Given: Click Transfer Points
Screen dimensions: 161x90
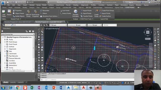Looking at the screenshot, I should pyautogui.click(x=87, y=16).
